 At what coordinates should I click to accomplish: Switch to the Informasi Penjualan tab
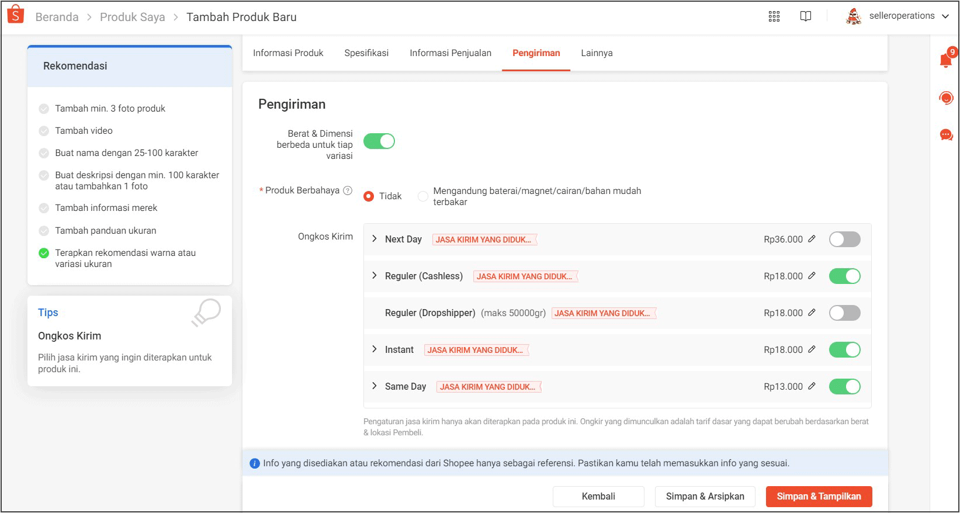[450, 53]
